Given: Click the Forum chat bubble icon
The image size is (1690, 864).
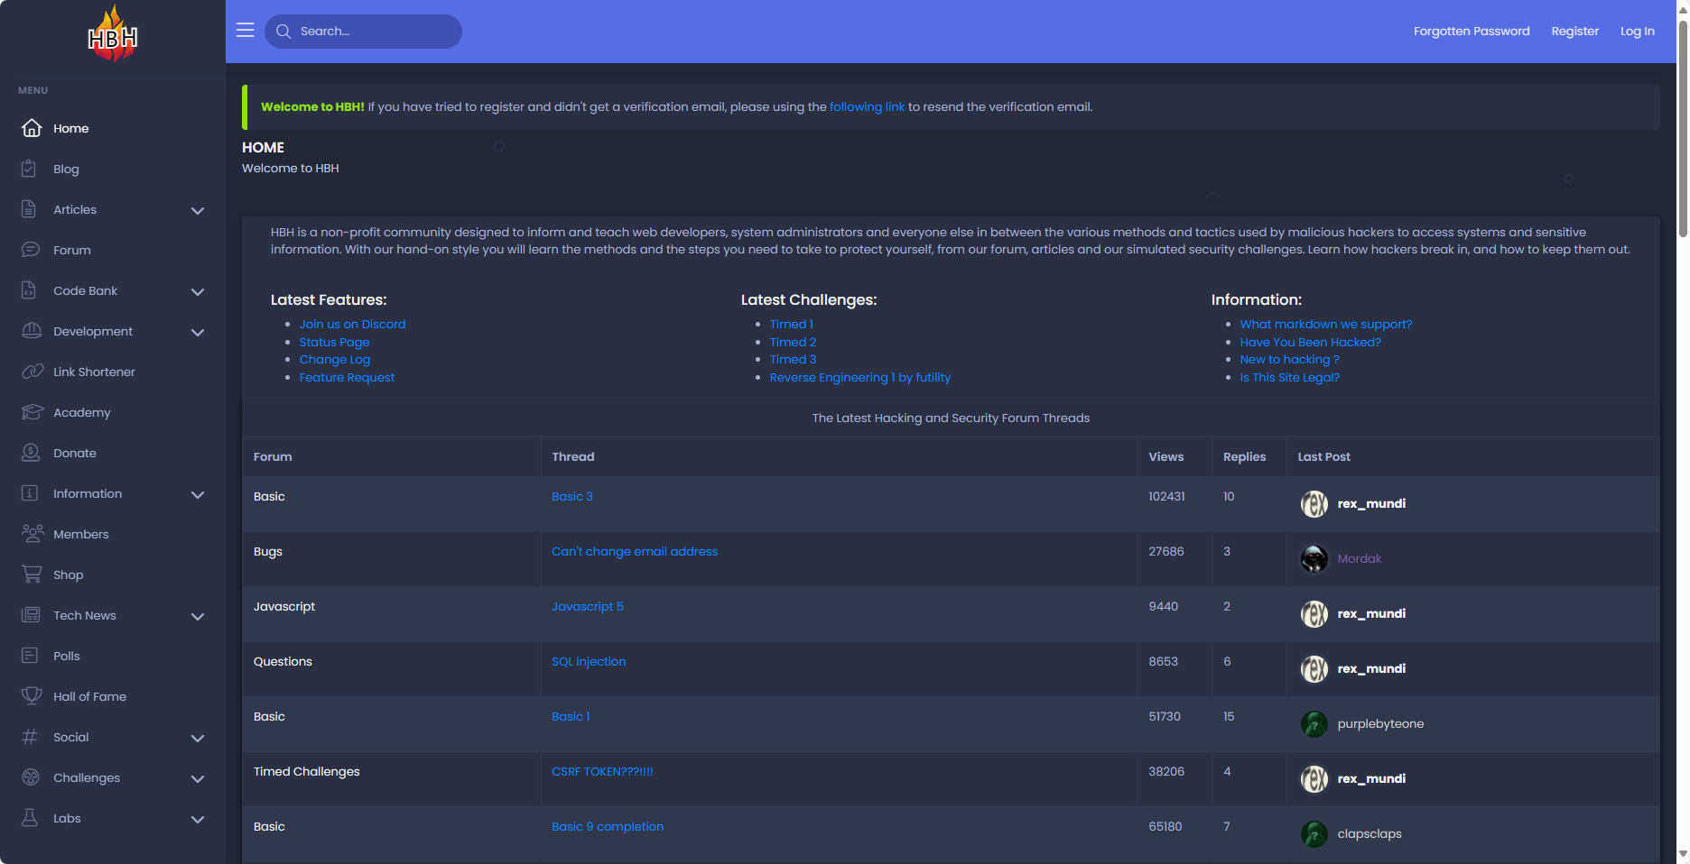Looking at the screenshot, I should [x=31, y=250].
